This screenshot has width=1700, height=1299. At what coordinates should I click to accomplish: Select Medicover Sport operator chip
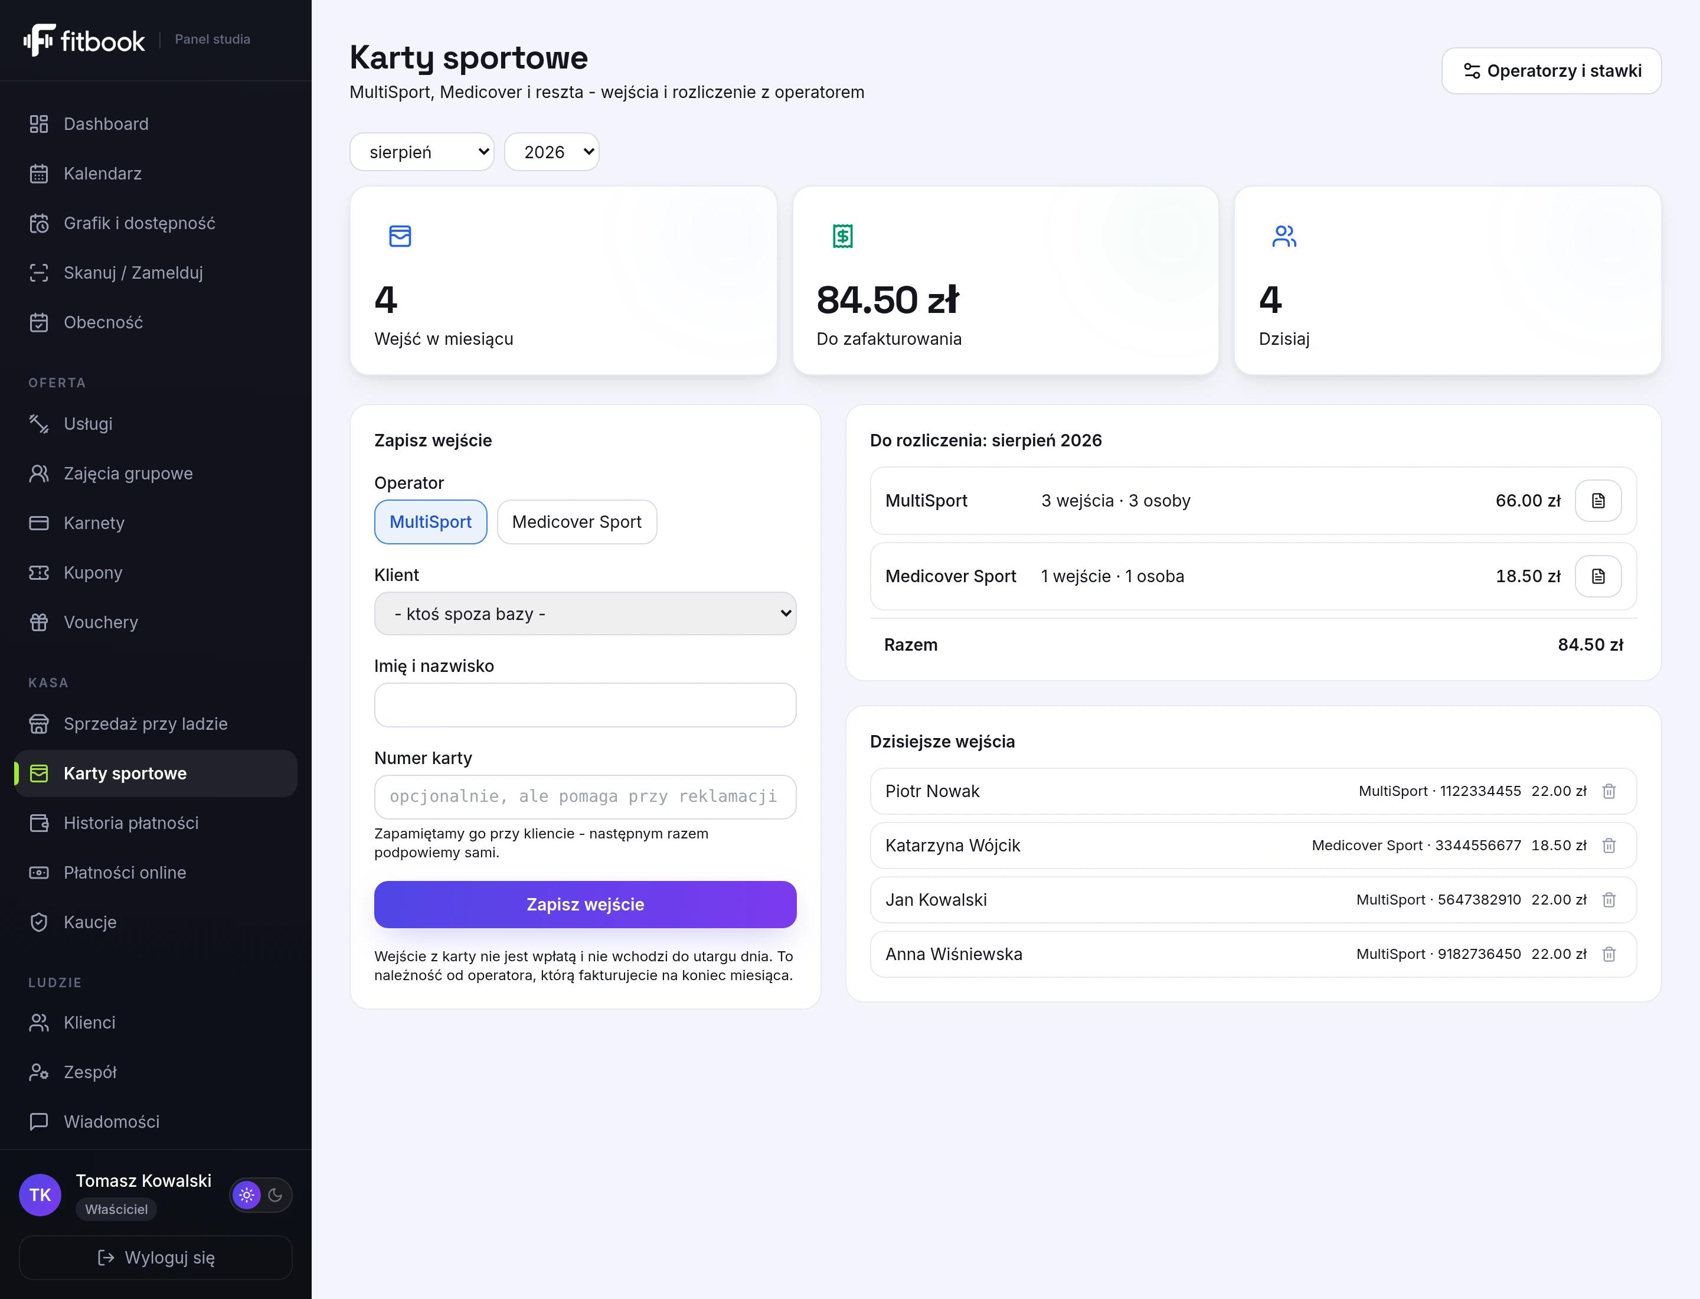pyautogui.click(x=577, y=522)
